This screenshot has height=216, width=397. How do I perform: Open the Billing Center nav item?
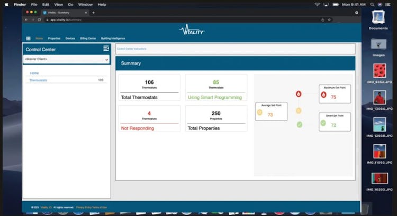click(88, 39)
